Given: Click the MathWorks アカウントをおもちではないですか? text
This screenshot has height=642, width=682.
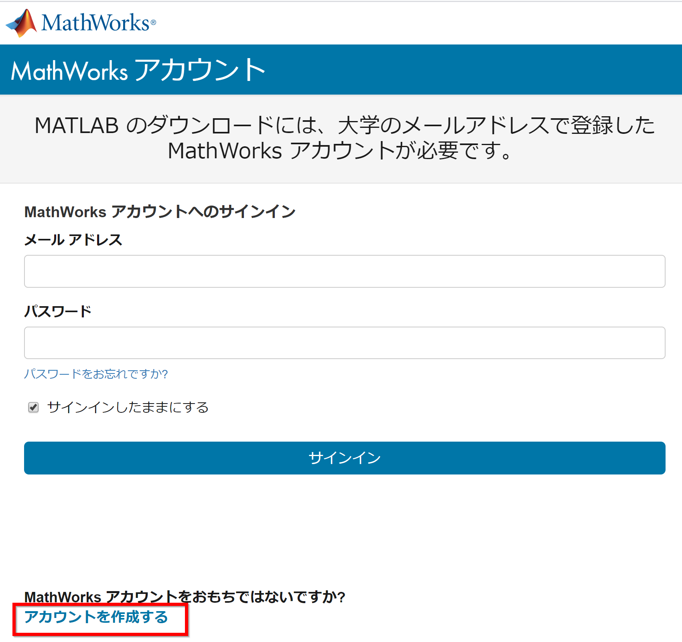Looking at the screenshot, I should [185, 597].
